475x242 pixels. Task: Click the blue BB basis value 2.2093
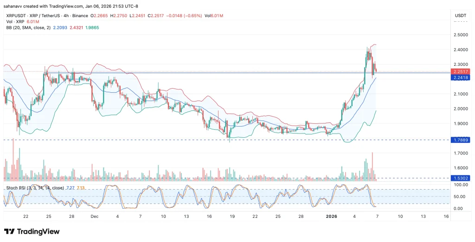click(x=60, y=28)
